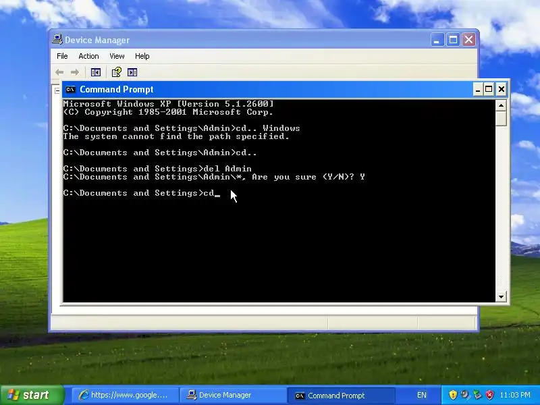Open the Action menu in Device Manager
Image resolution: width=540 pixels, height=405 pixels.
(88, 56)
